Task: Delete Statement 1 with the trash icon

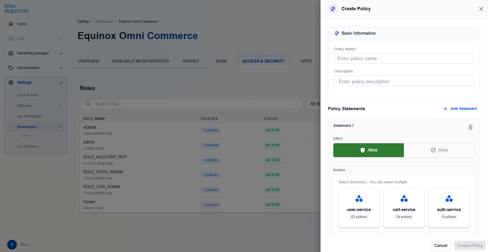Action: (x=470, y=127)
